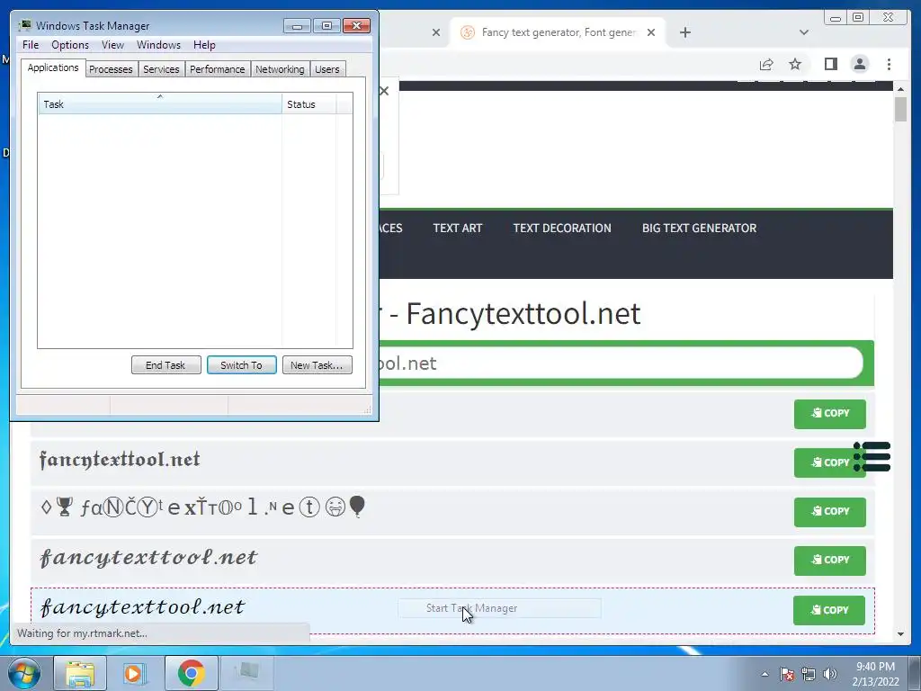Image resolution: width=921 pixels, height=691 pixels.
Task: Open the floating list menu icon
Action: (x=872, y=456)
